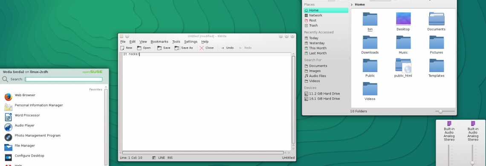Open the File menu in KWrite

click(123, 42)
